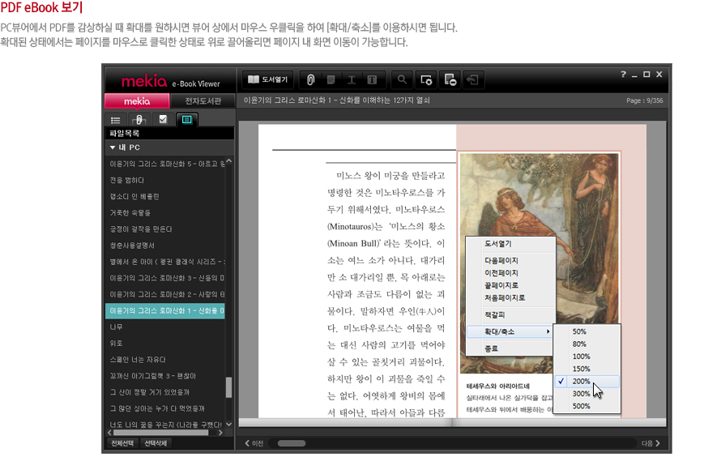Click file list scroll down arrow

[229, 425]
